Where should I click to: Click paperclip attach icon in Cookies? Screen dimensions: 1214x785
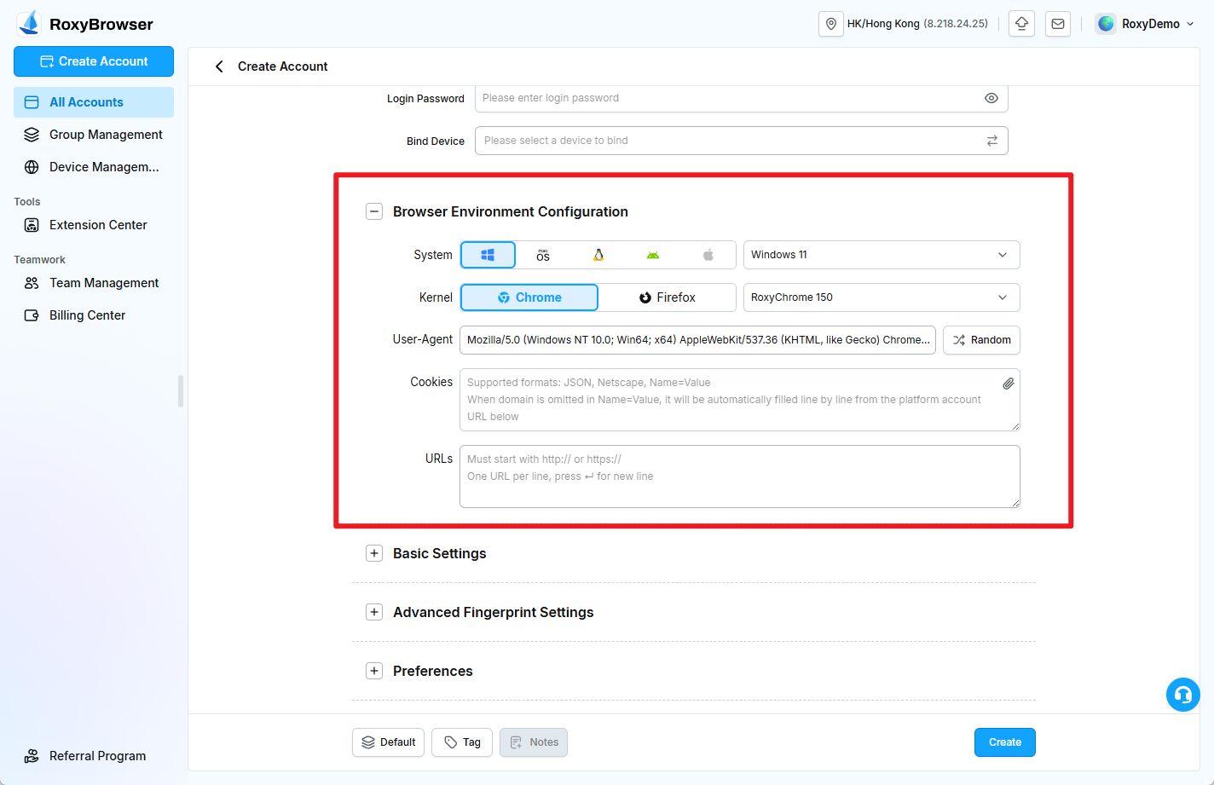pyautogui.click(x=1008, y=384)
